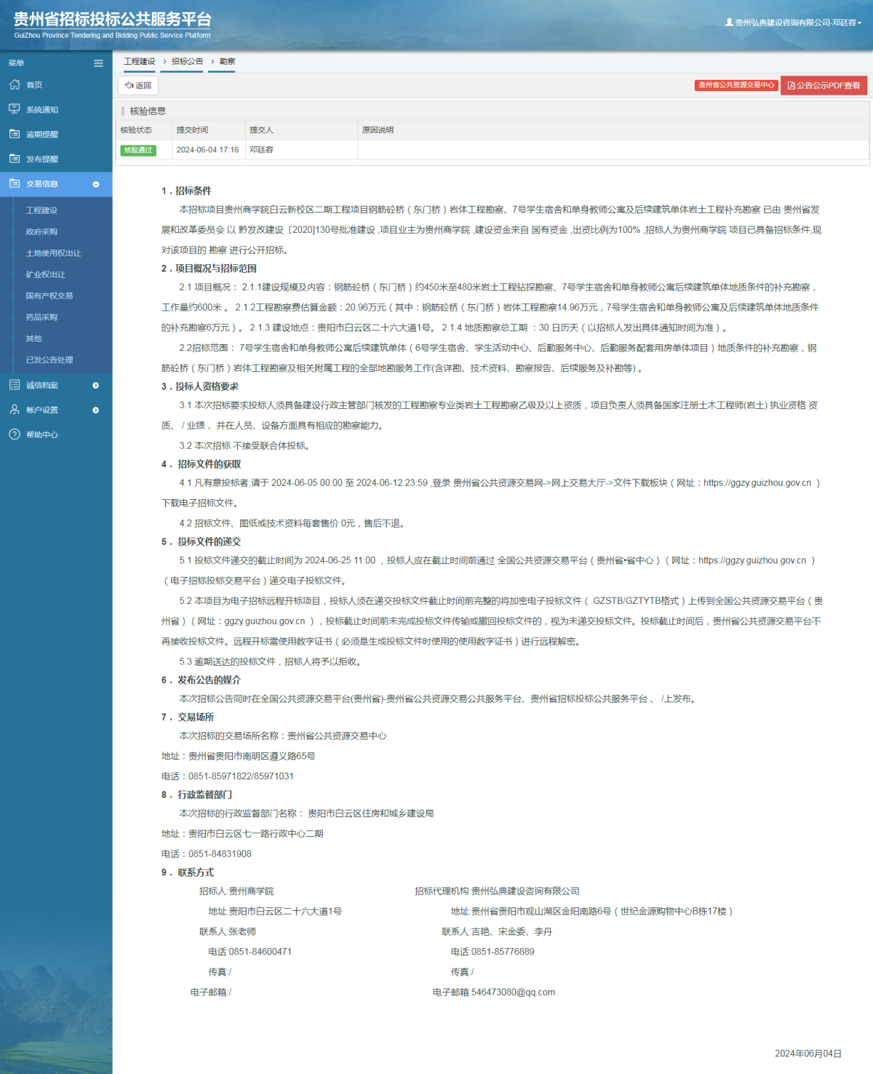Click 招标公告 breadcrumb tab
Screen dimensions: 873x1074
(x=187, y=62)
